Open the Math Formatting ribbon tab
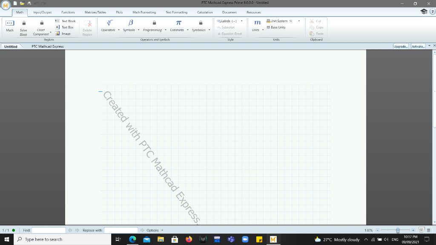Image resolution: width=436 pixels, height=245 pixels. tap(144, 12)
